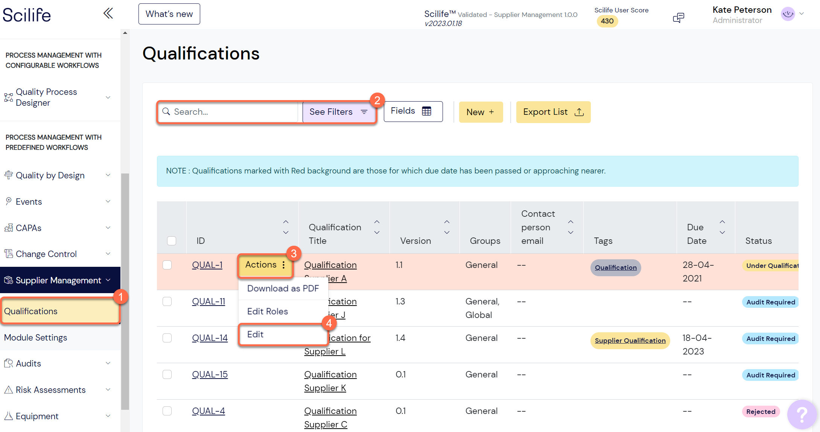The height and width of the screenshot is (432, 820).
Task: Collapse the sidebar with the double-chevron icon
Action: (x=108, y=14)
